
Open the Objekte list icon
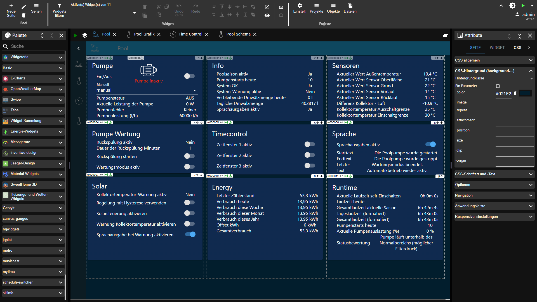pyautogui.click(x=333, y=6)
